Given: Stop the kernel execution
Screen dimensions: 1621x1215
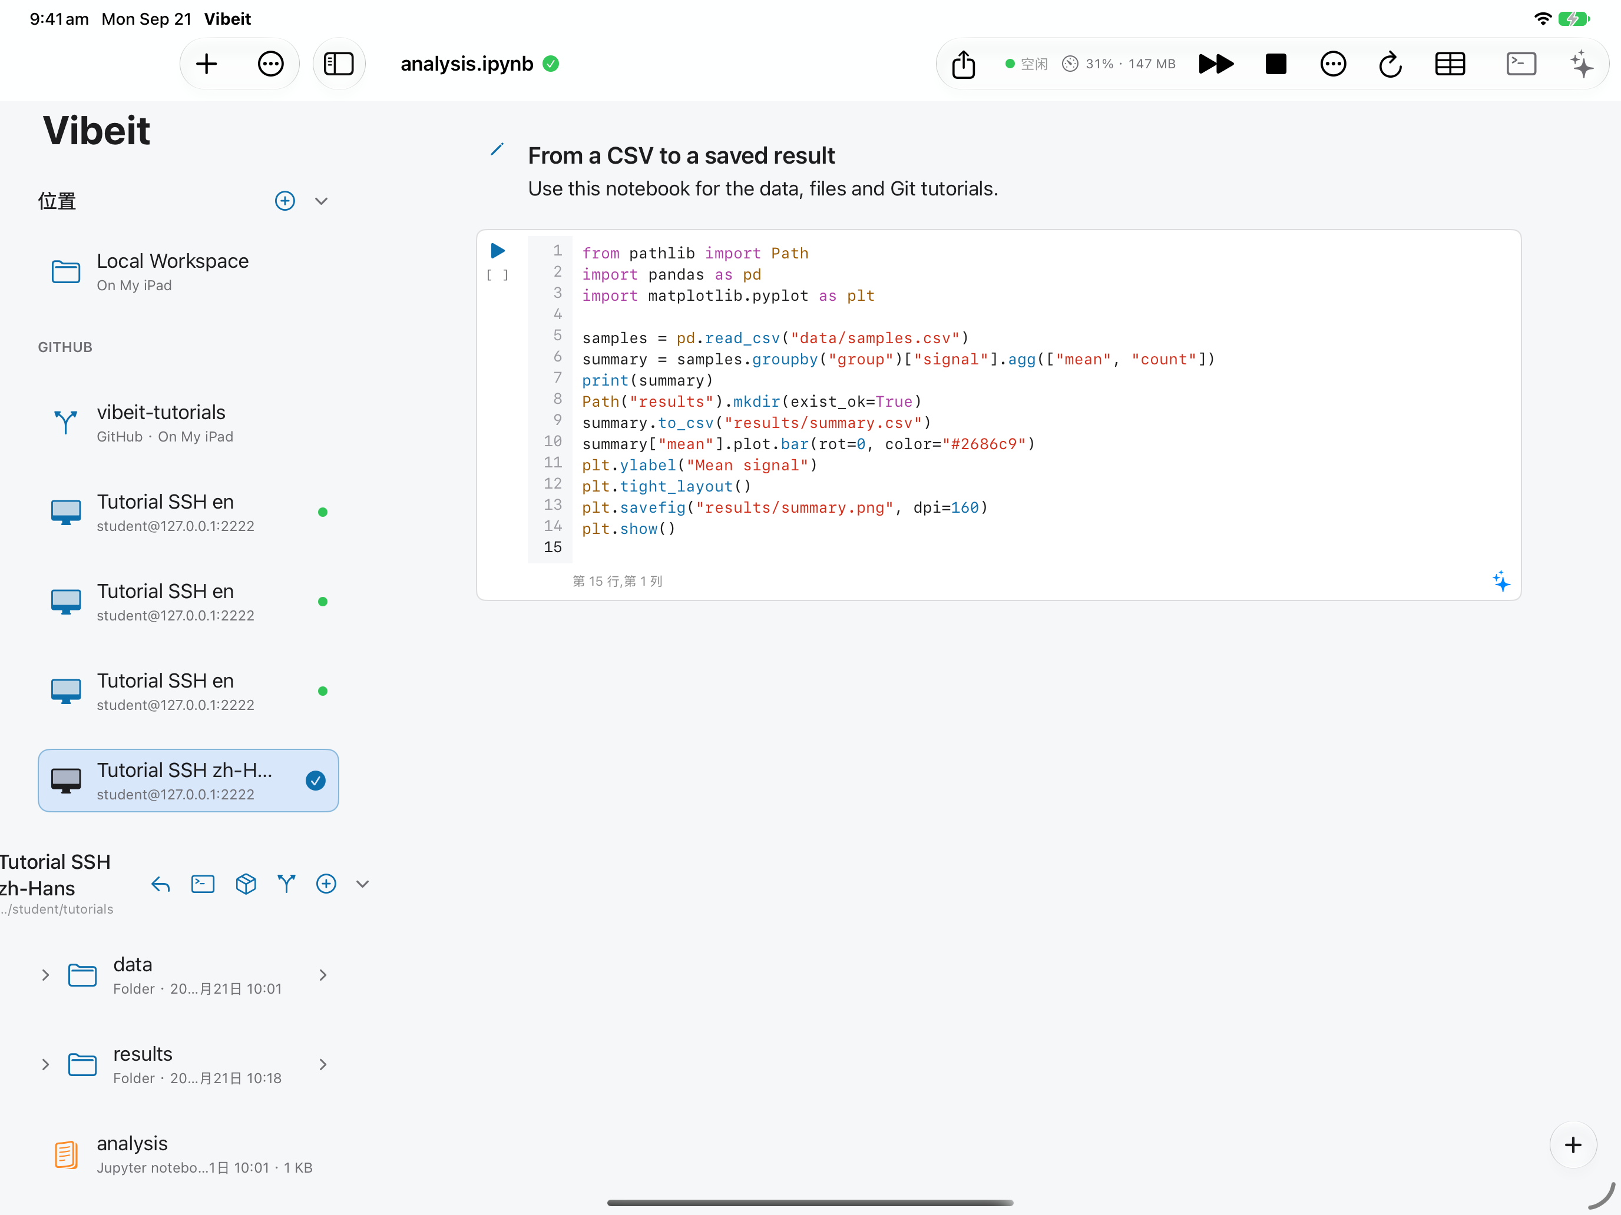Looking at the screenshot, I should click(x=1276, y=64).
